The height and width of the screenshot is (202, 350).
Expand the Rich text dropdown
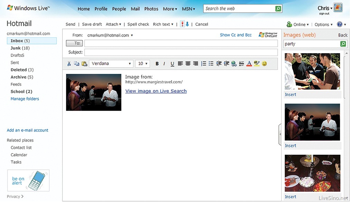163,24
